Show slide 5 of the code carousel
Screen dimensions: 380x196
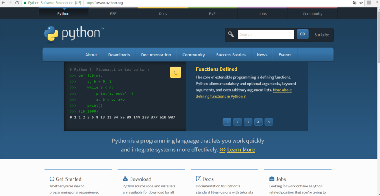269,122
